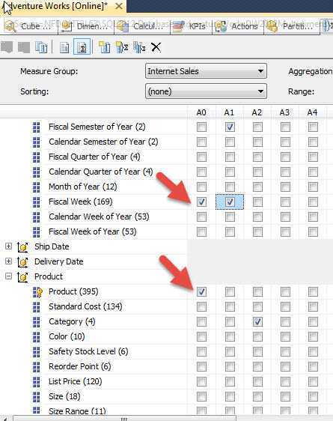
Task: Collapse the Product dimension node
Action: 8,276
